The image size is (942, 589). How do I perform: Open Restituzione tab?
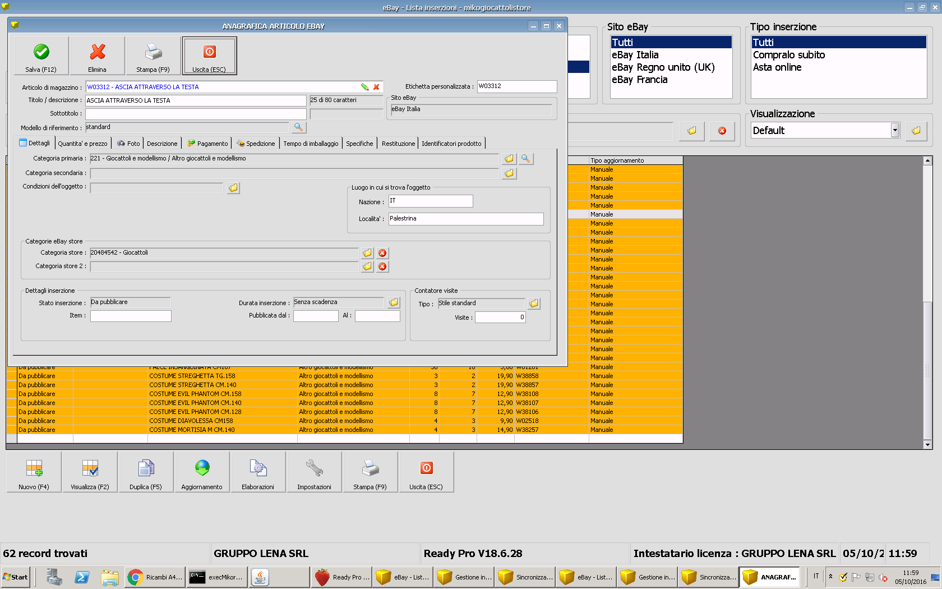398,144
